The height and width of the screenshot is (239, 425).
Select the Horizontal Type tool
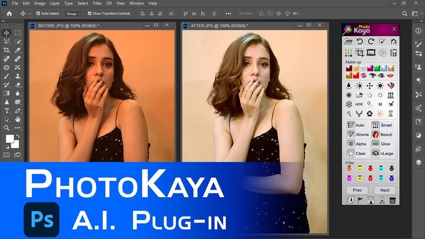pyautogui.click(x=6, y=110)
